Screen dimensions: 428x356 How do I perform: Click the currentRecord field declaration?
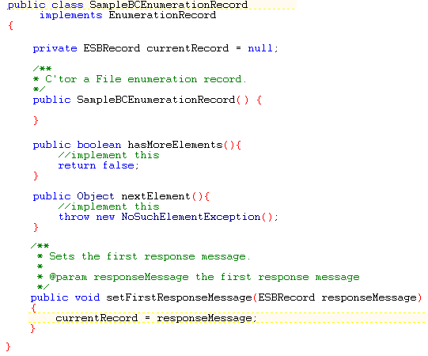click(x=187, y=48)
